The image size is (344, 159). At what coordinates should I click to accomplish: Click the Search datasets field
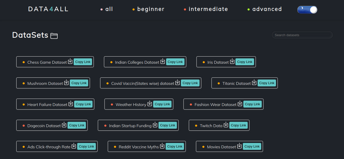(302, 35)
